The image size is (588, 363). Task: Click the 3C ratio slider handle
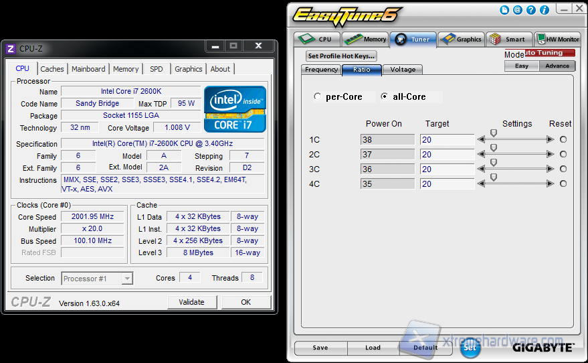point(494,163)
